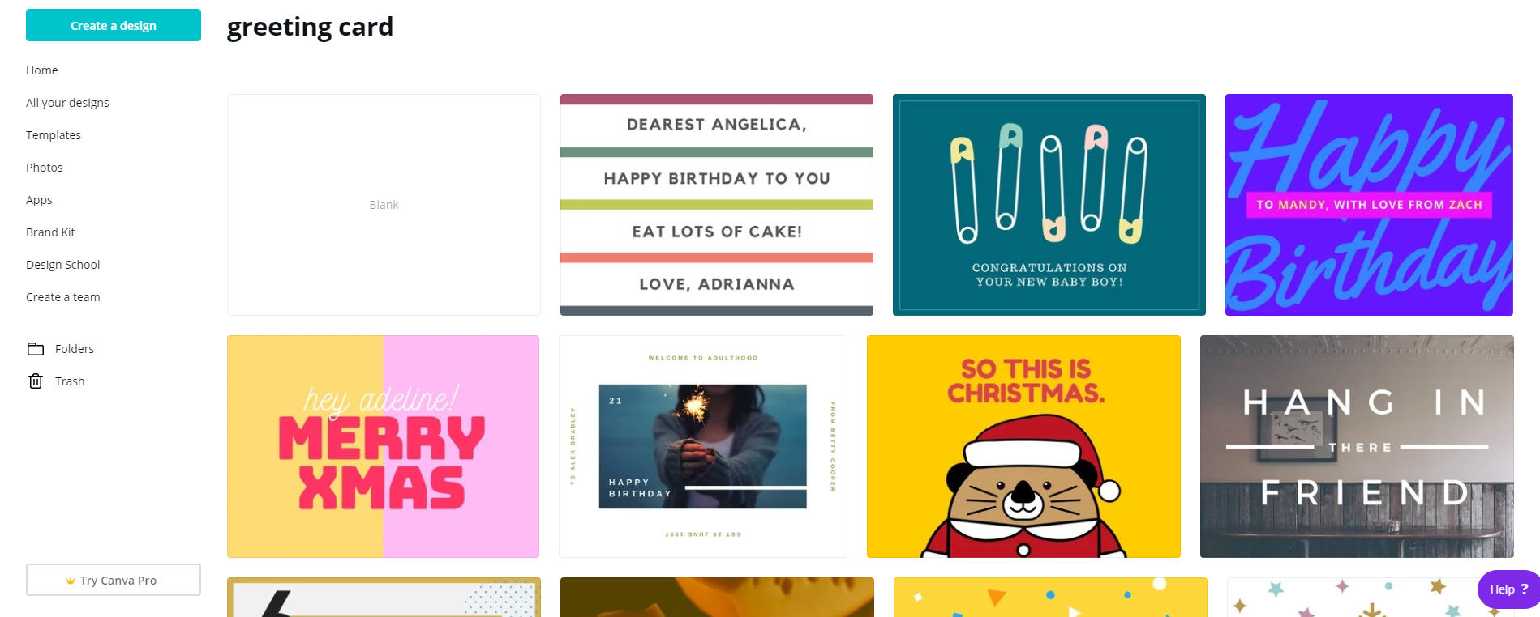Choose the Merry Xmas pink yellow card

point(383,446)
